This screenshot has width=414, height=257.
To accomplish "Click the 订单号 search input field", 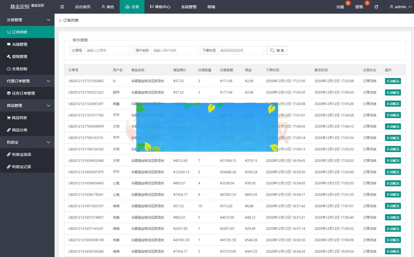I will click(107, 51).
